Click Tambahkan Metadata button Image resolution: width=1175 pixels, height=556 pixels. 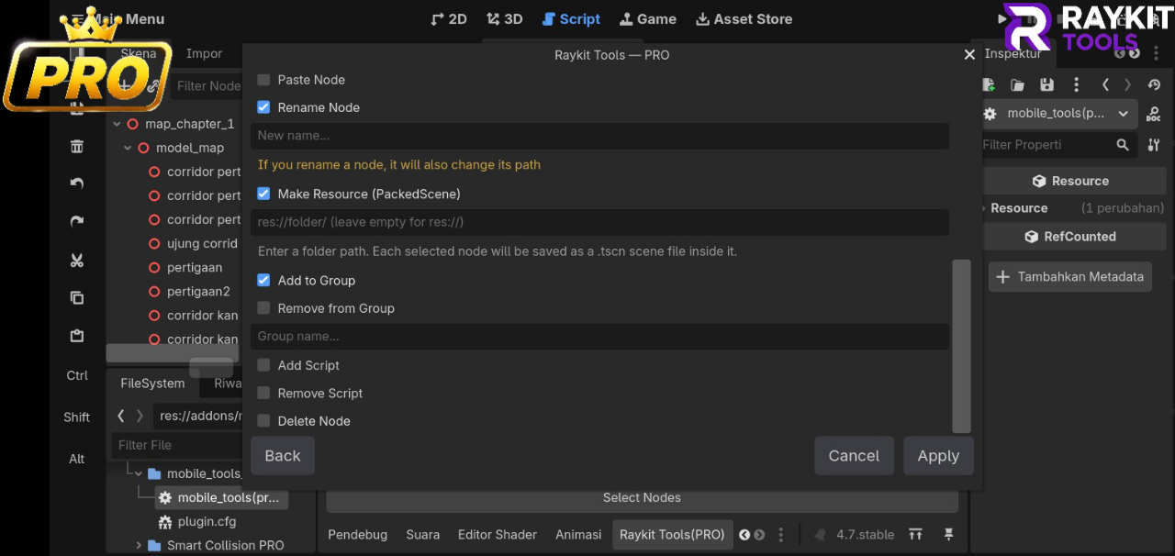[1070, 276]
